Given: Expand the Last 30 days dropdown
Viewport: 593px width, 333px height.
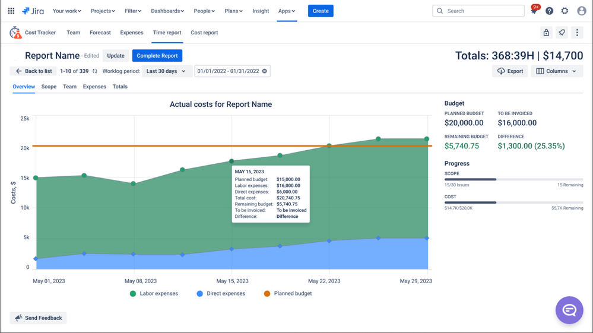Looking at the screenshot, I should [x=166, y=71].
